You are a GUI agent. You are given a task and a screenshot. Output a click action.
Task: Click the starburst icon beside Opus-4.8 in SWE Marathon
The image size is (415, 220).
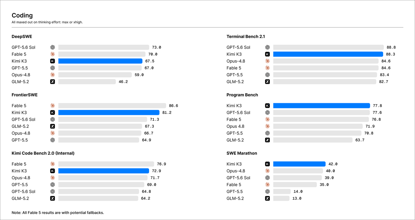[267, 171]
